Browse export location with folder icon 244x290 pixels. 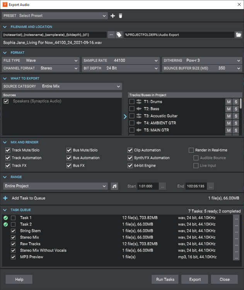click(x=239, y=35)
